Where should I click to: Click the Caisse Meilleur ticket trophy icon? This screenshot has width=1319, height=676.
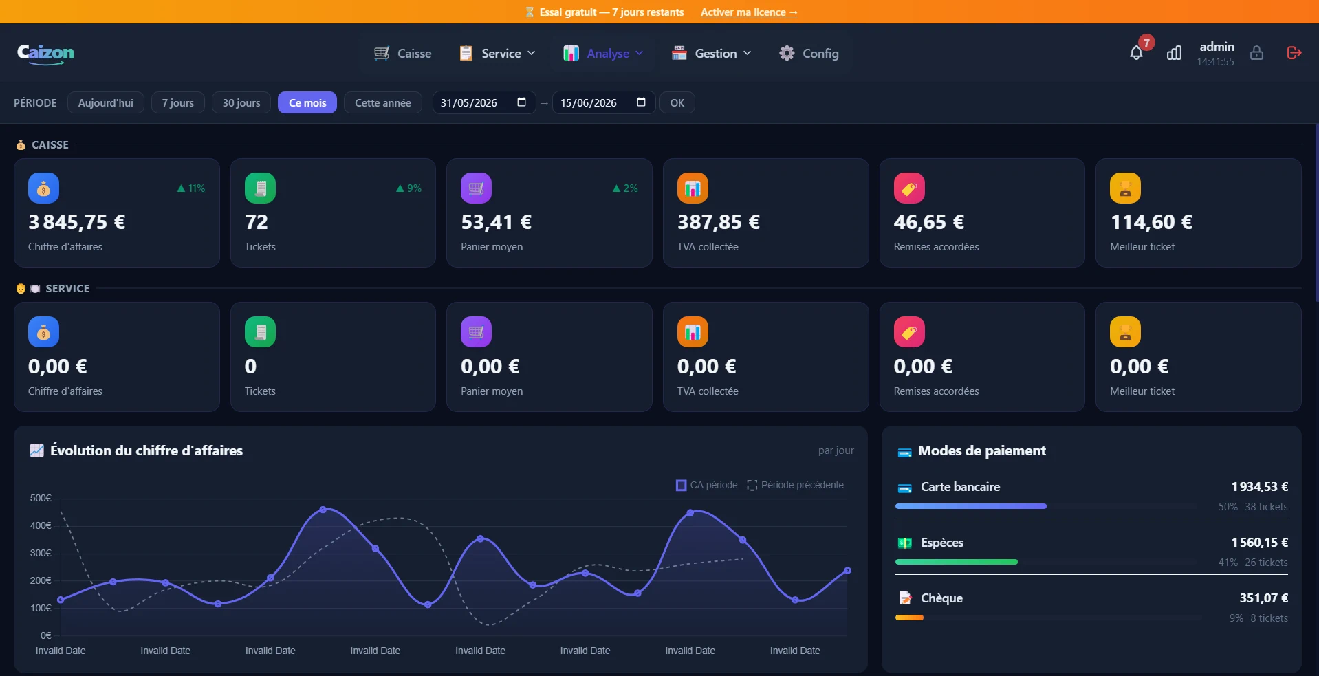click(x=1125, y=188)
